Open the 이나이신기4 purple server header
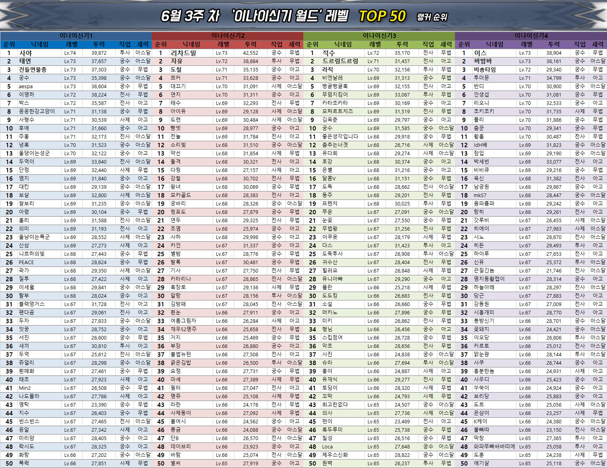Image resolution: width=607 pixels, height=468 pixels. click(531, 36)
